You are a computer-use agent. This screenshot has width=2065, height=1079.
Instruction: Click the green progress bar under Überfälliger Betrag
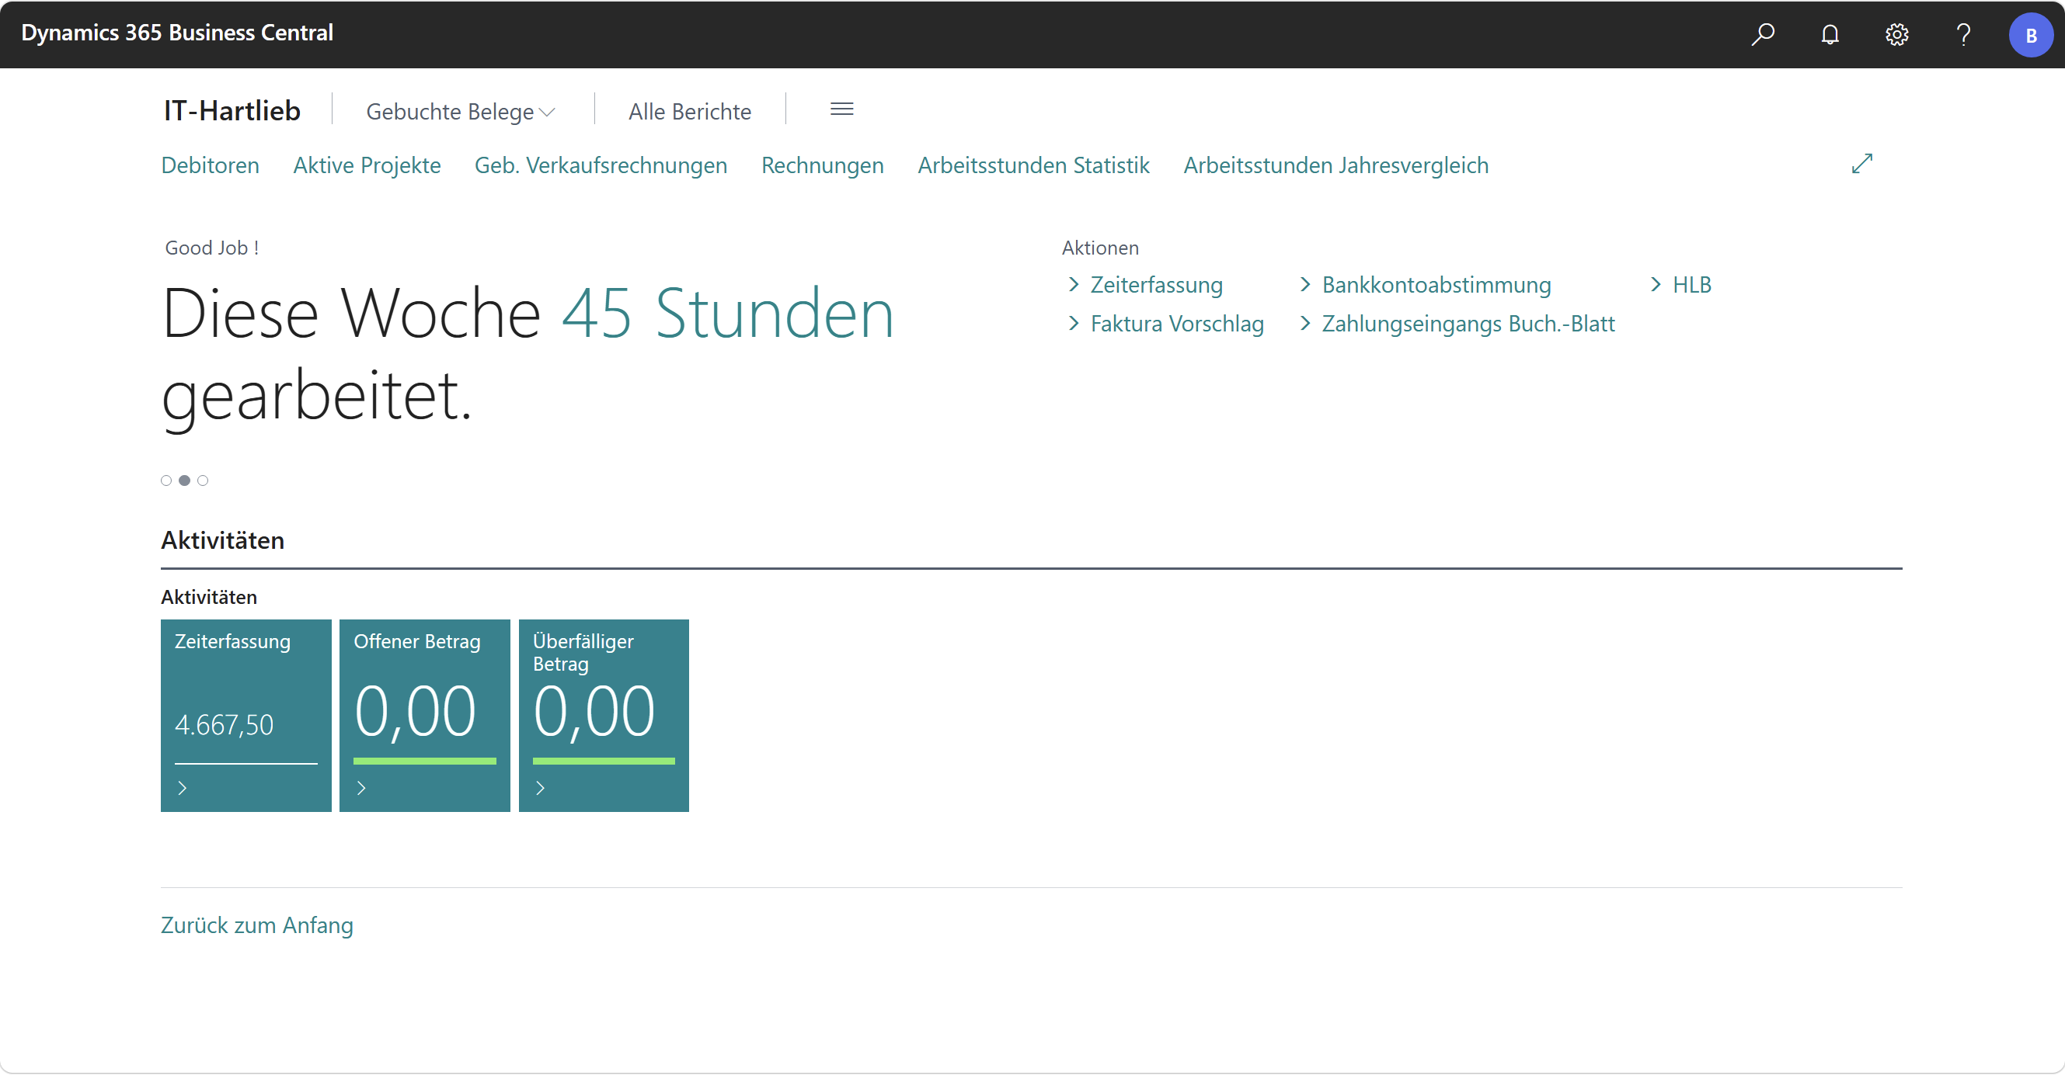(x=603, y=762)
